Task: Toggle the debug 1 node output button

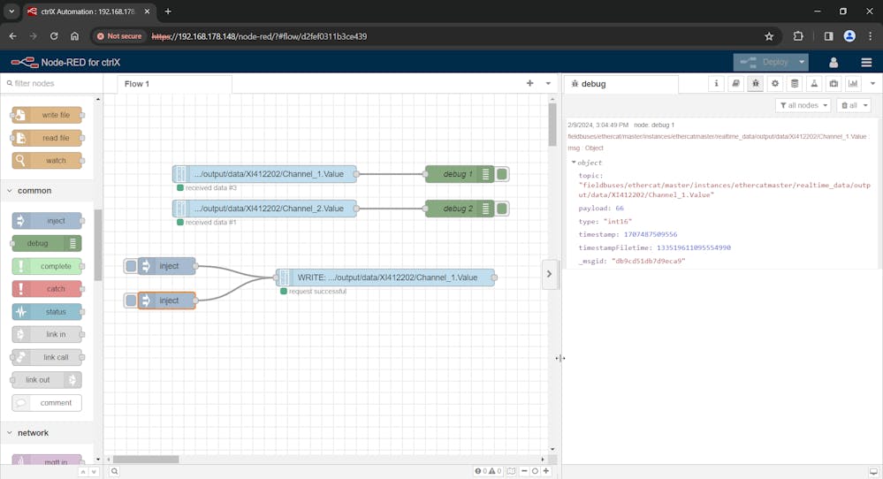Action: [x=503, y=174]
